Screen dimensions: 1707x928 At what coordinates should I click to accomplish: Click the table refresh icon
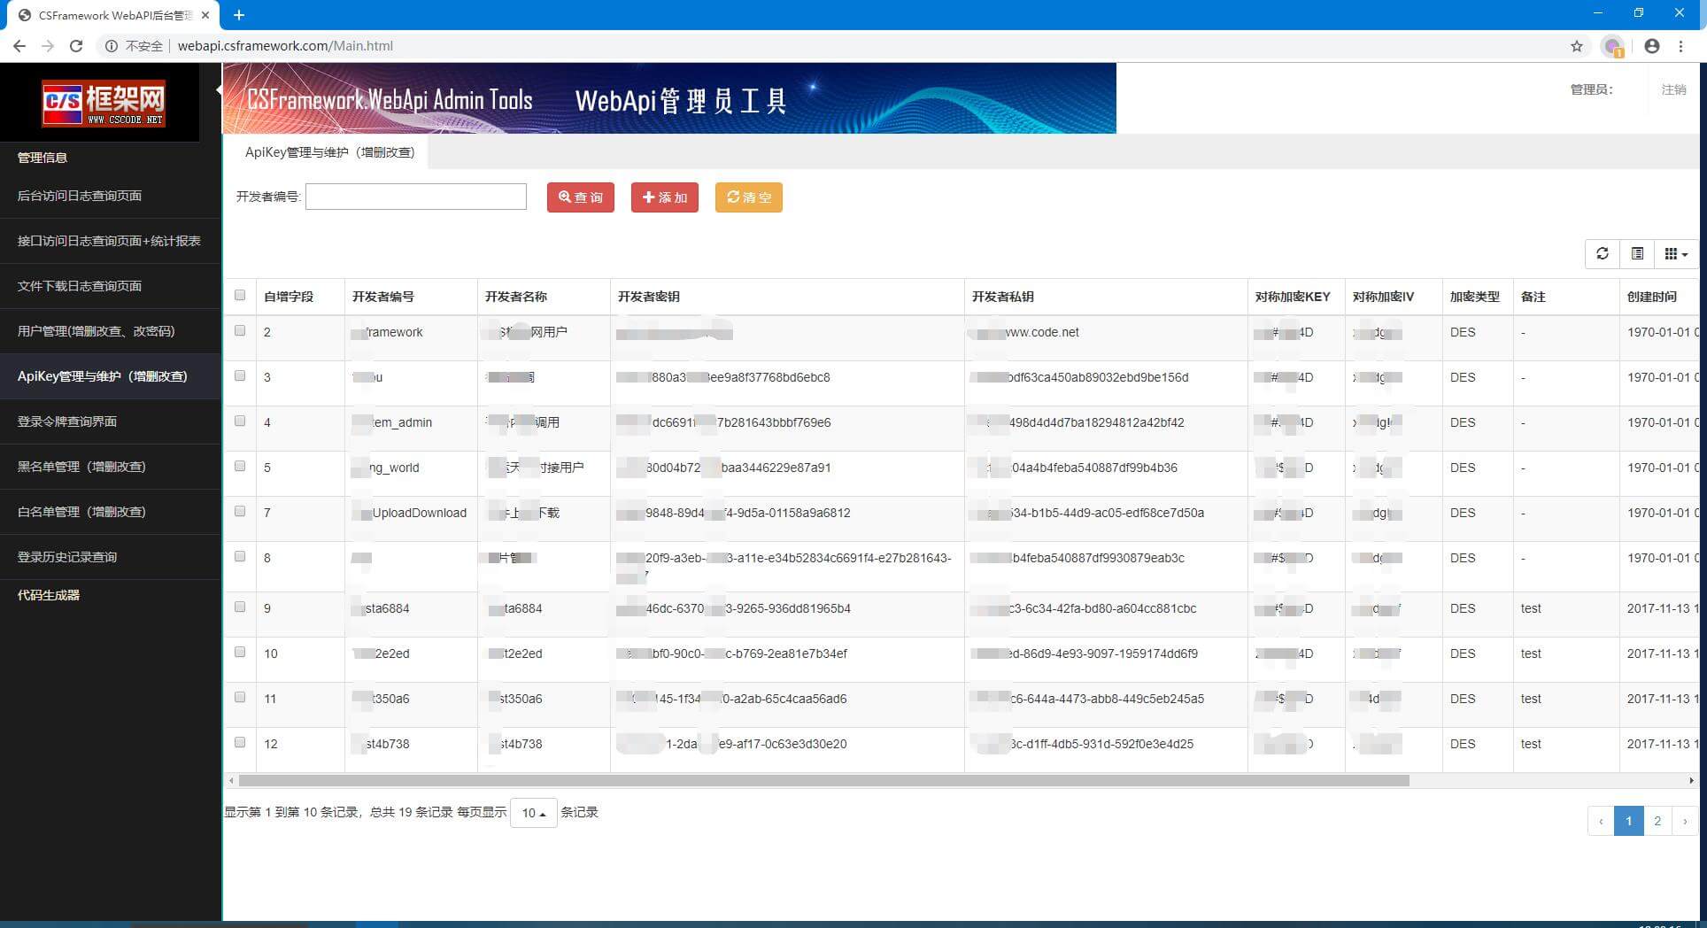tap(1602, 253)
